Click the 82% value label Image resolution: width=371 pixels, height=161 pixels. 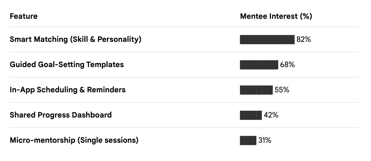[x=304, y=39]
